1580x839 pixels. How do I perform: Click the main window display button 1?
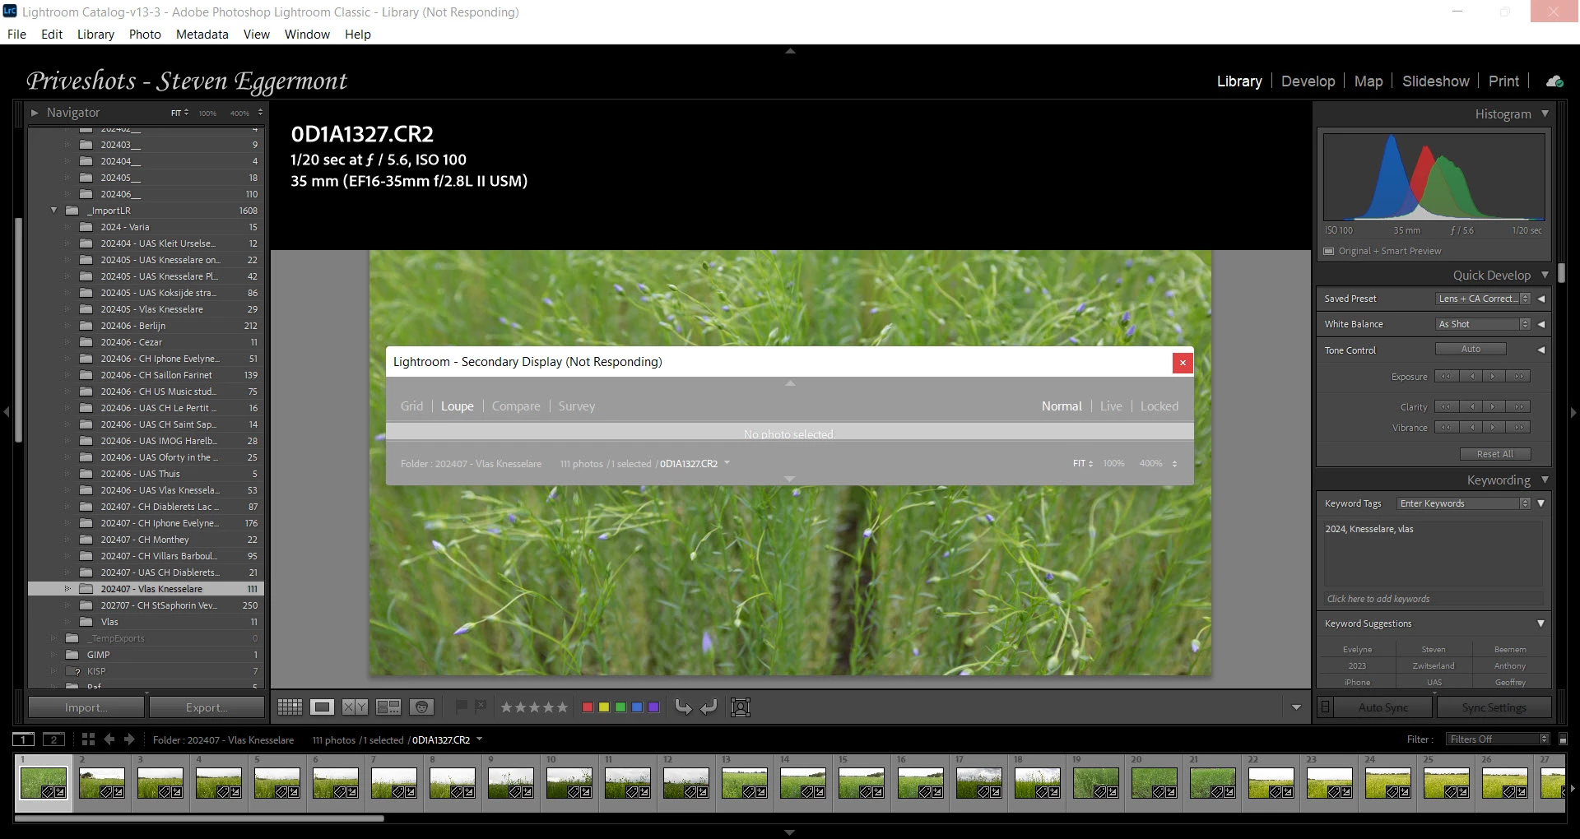pos(24,739)
